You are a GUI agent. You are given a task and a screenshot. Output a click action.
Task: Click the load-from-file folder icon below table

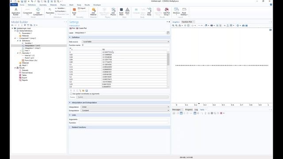84,91
